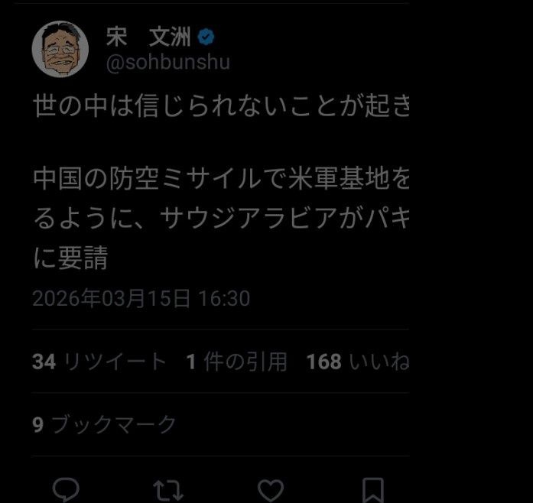533x503 pixels.
Task: Click the first line of tweet text
Action: 221,105
